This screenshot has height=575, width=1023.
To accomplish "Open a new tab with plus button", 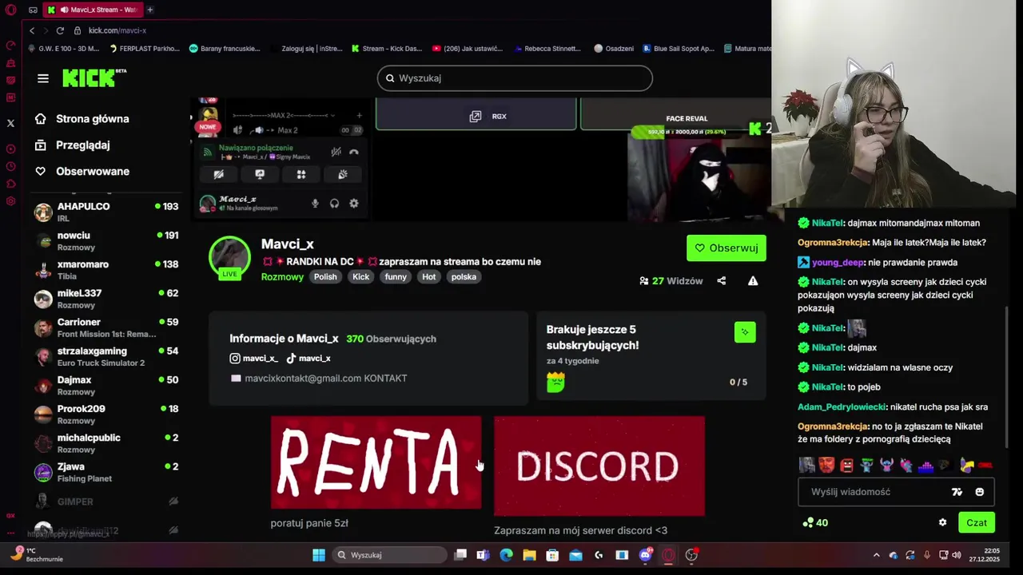I will pyautogui.click(x=149, y=10).
